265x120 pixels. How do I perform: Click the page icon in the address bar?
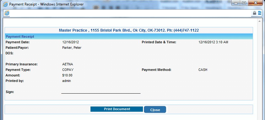7,13
